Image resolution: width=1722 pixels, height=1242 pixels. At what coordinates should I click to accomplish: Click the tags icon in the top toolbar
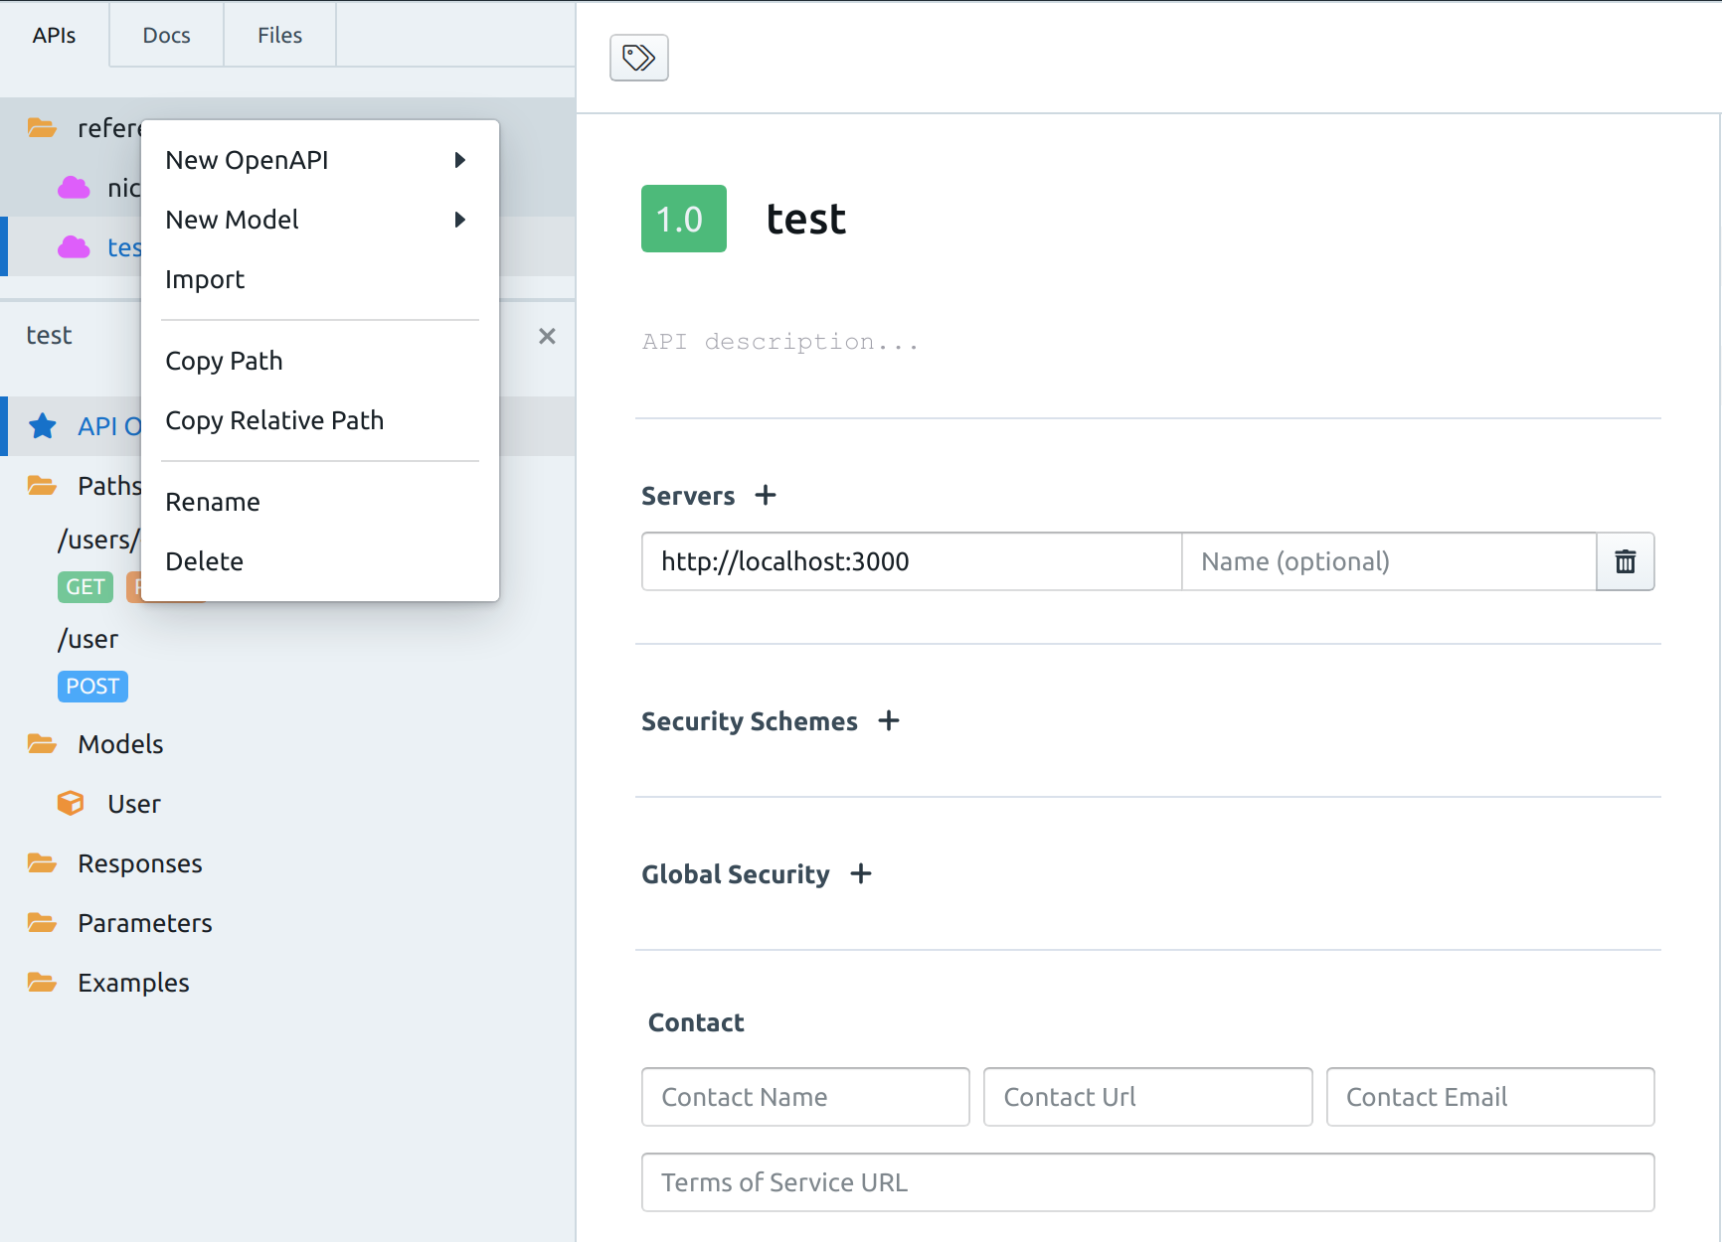(638, 58)
